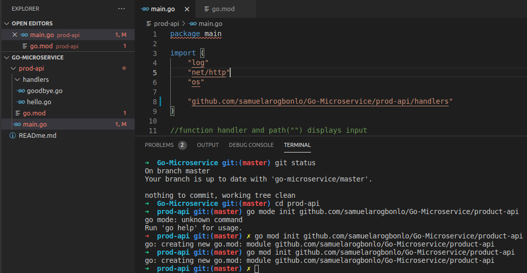This screenshot has height=273, width=527.
Task: Select go.mod in Open Editors list
Action: tap(41, 46)
